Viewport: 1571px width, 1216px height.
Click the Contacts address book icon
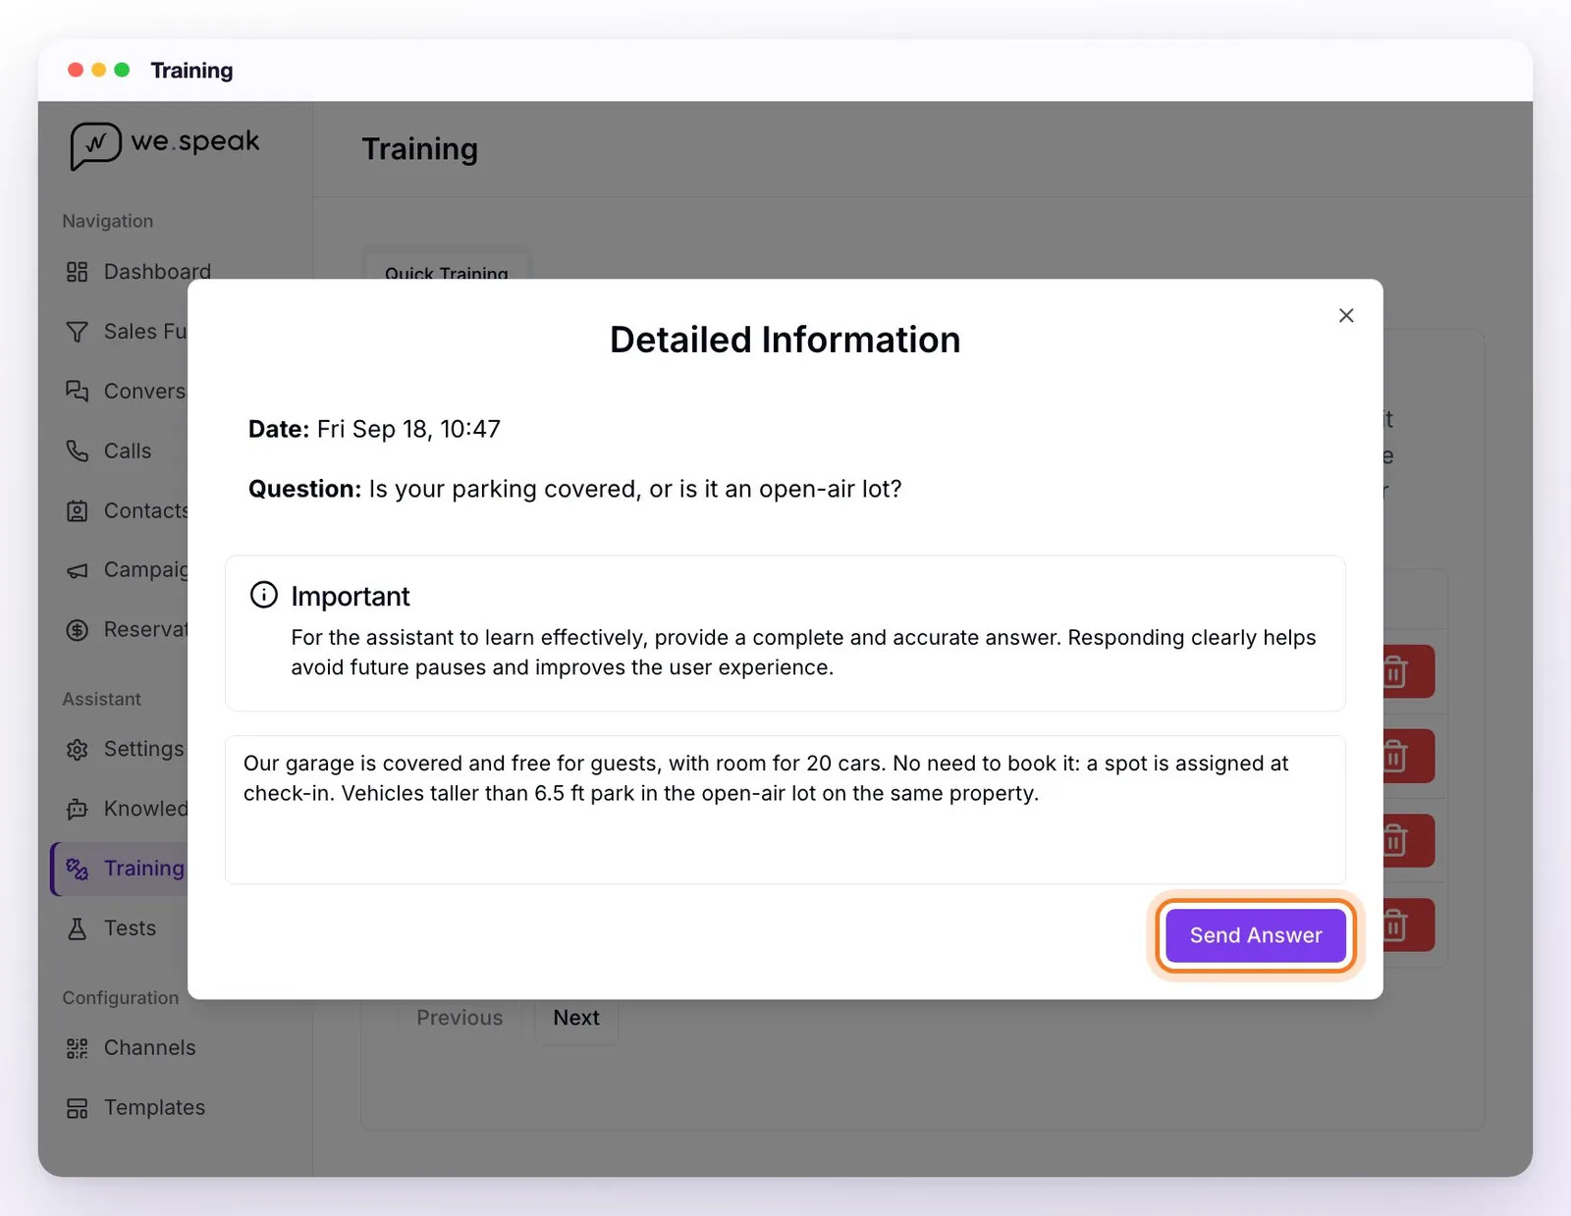(x=77, y=511)
